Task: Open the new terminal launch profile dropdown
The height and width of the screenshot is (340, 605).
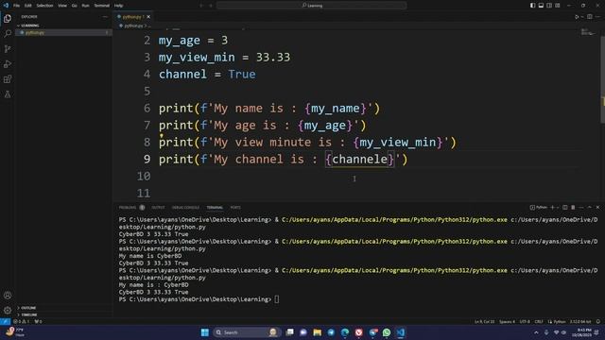Action: coord(558,208)
